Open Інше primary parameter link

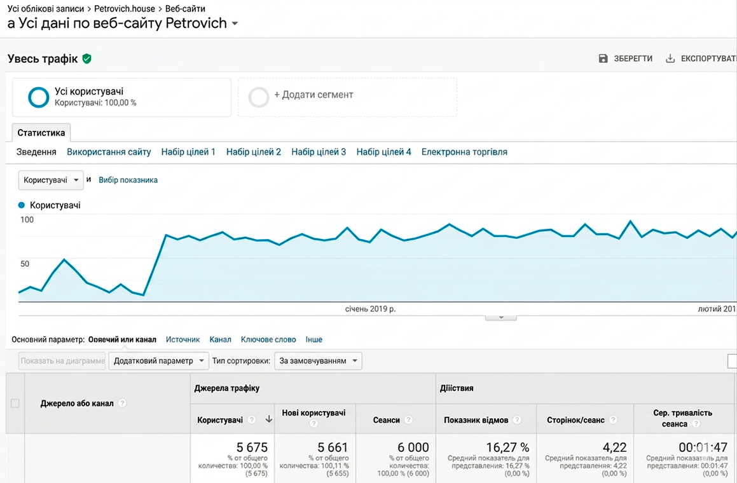pos(314,339)
